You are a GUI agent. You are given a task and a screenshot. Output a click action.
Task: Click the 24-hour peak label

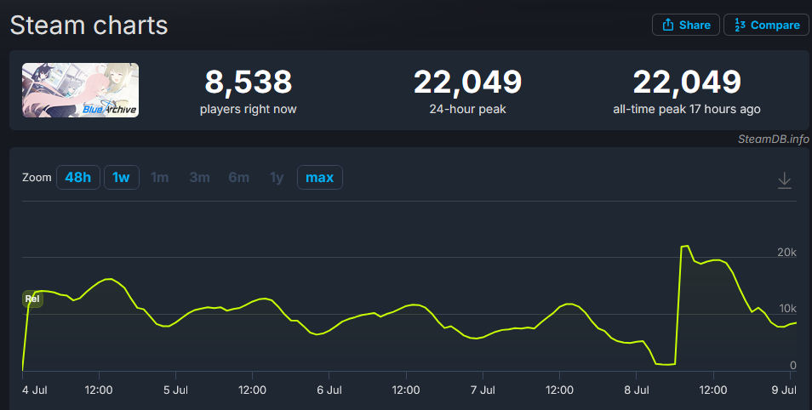point(467,109)
